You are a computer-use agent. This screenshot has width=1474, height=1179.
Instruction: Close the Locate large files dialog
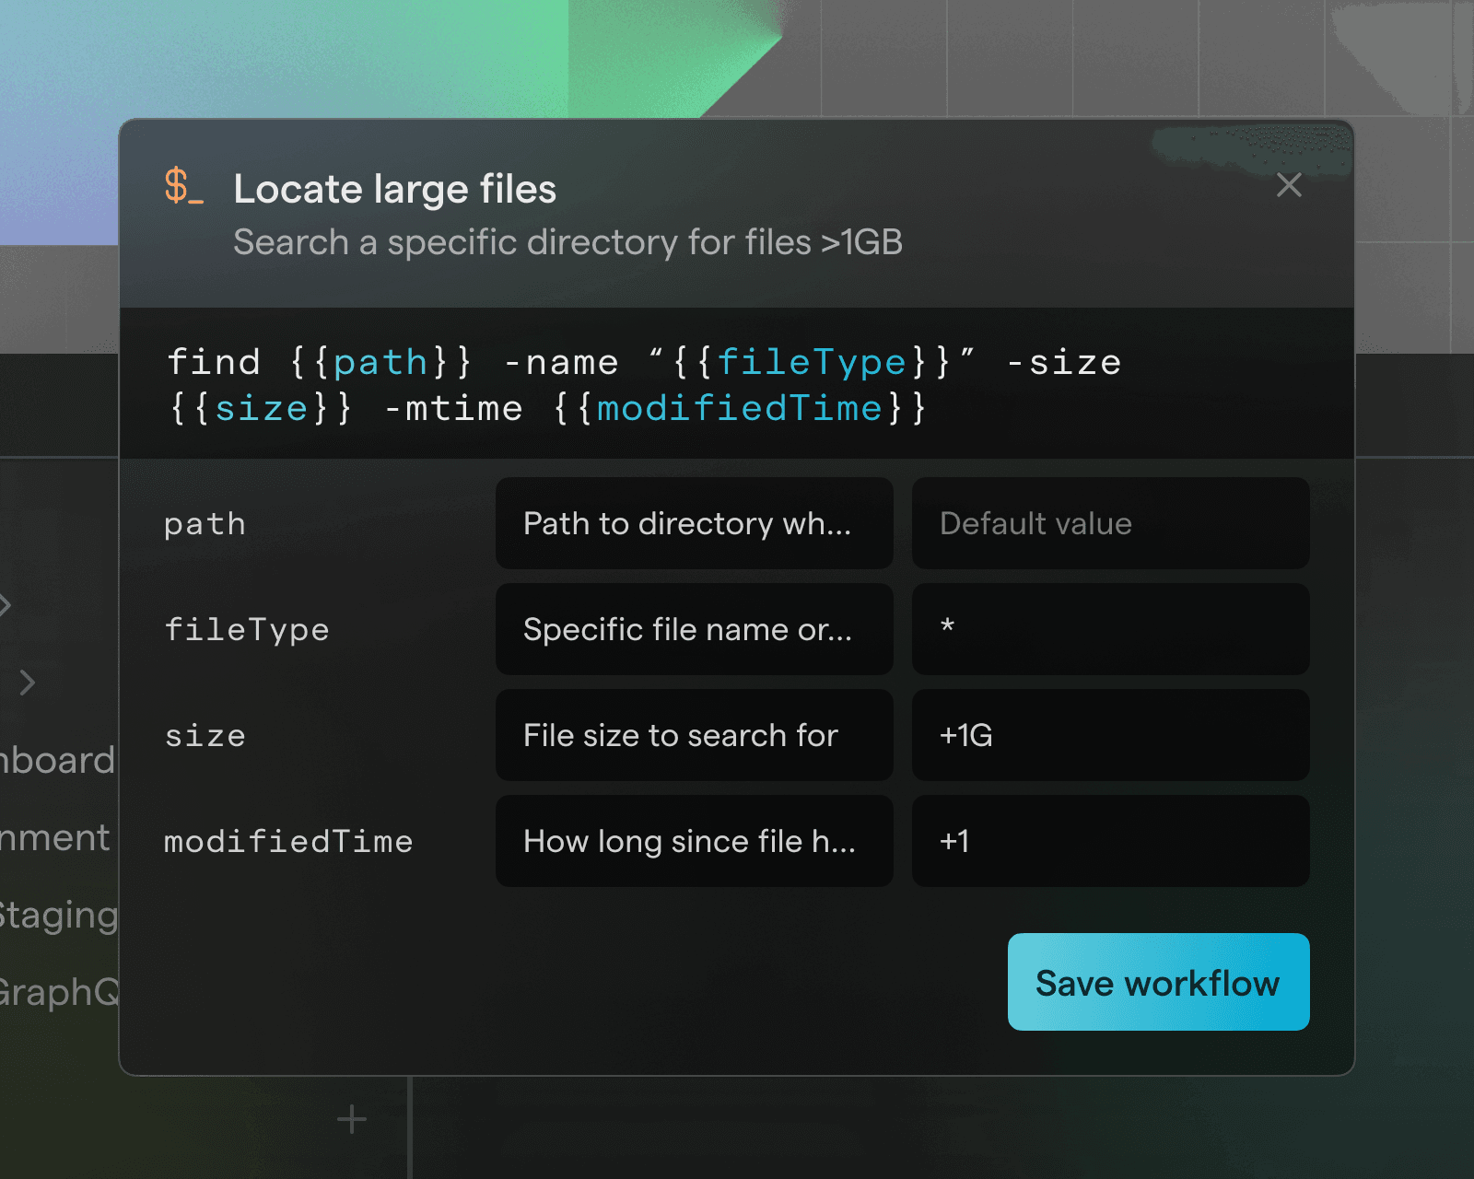[1289, 185]
